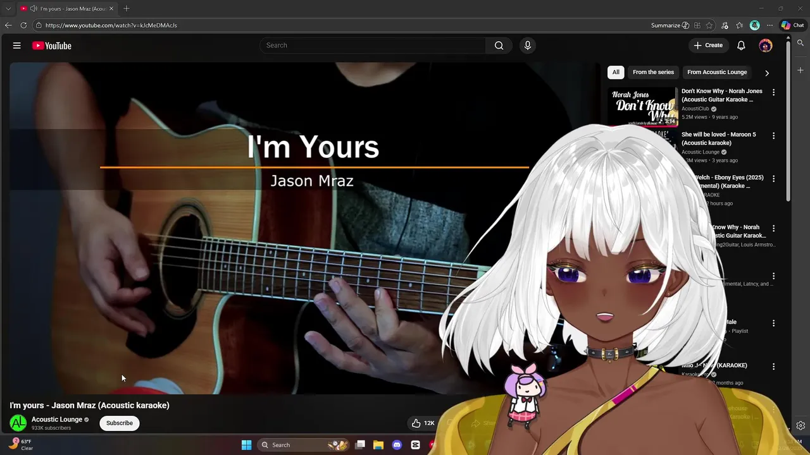Add this page to favorites star
Viewport: 810px width, 455px height.
click(709, 25)
